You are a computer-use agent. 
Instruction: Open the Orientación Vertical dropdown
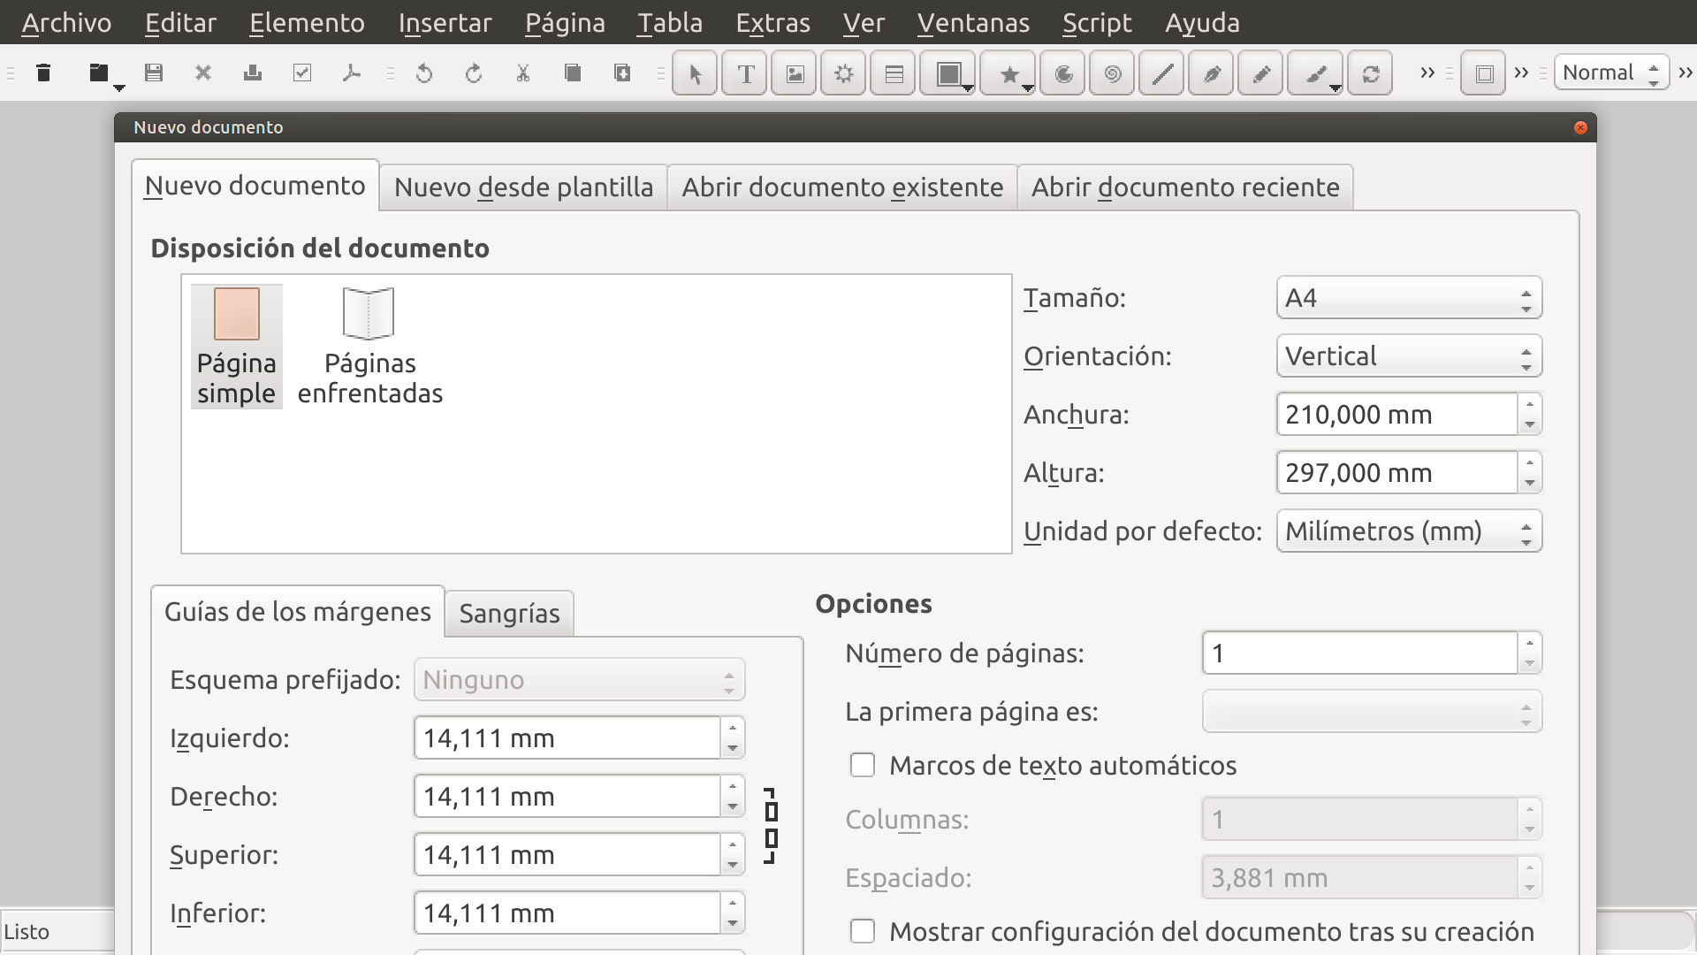point(1409,356)
